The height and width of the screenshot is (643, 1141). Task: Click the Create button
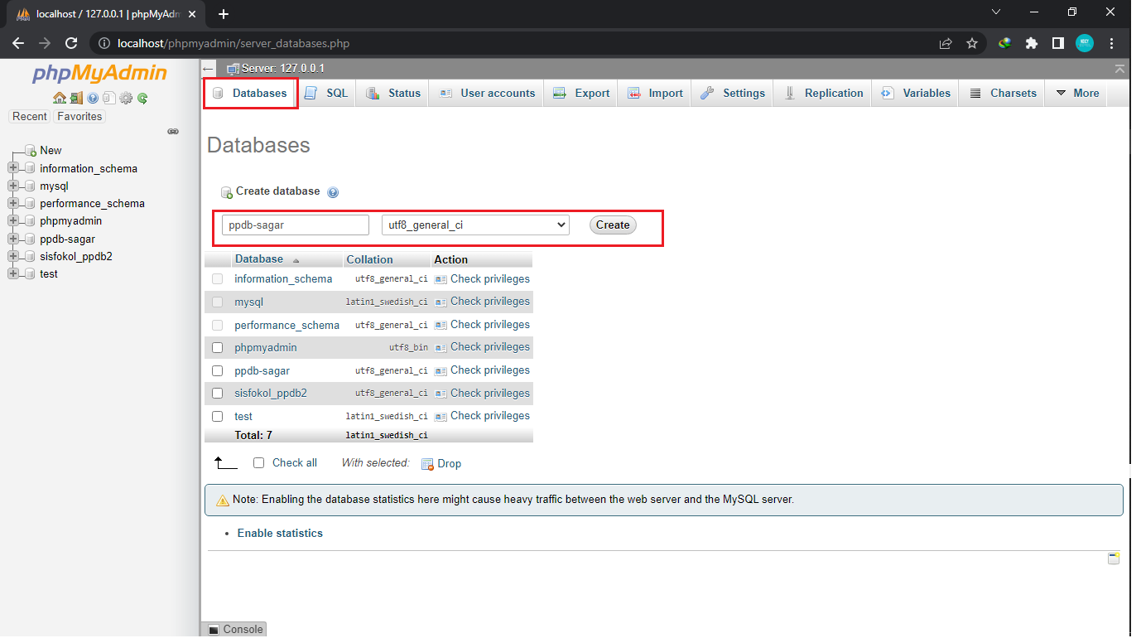613,225
